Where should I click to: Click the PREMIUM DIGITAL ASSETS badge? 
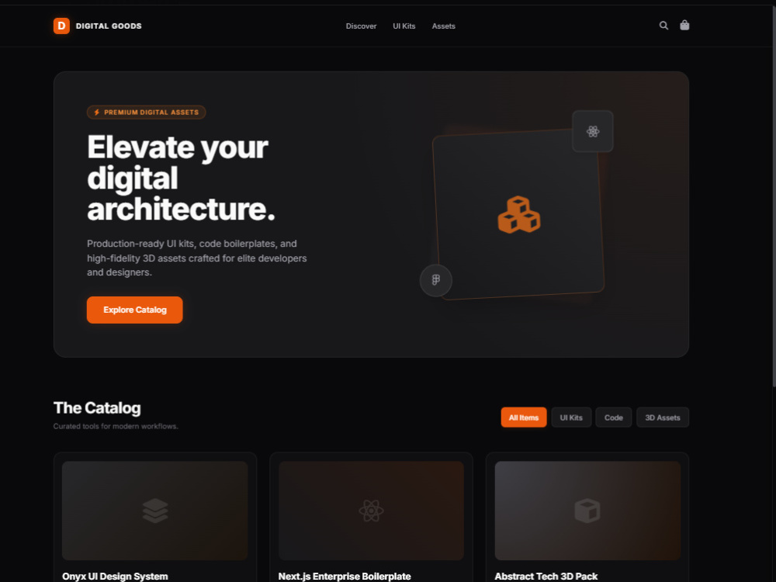146,113
